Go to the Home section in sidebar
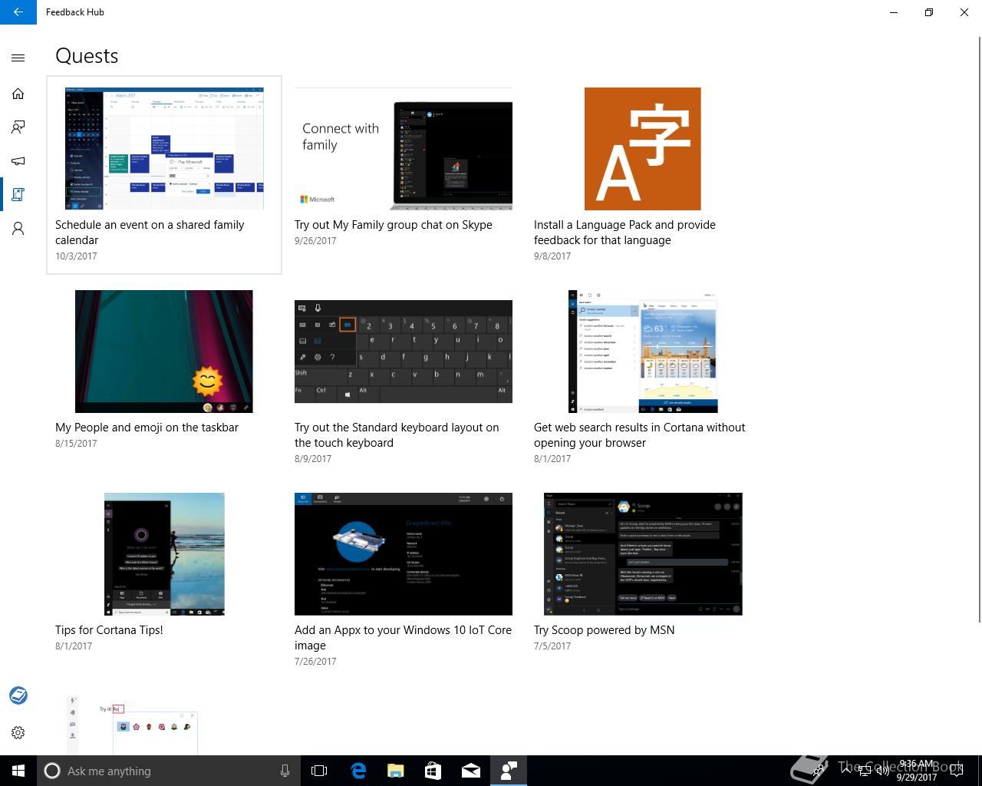Image resolution: width=982 pixels, height=786 pixels. (18, 94)
